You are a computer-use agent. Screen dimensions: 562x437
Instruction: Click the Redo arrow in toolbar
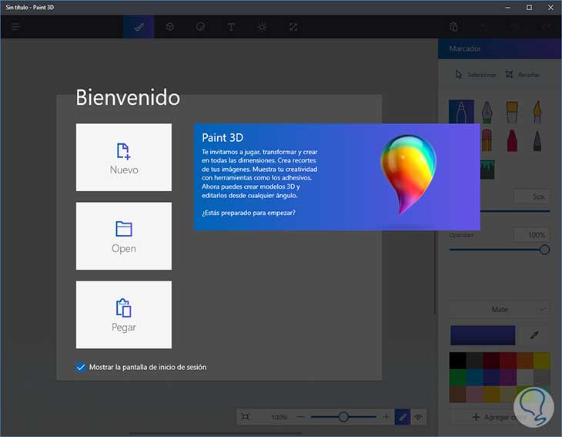pyautogui.click(x=546, y=27)
